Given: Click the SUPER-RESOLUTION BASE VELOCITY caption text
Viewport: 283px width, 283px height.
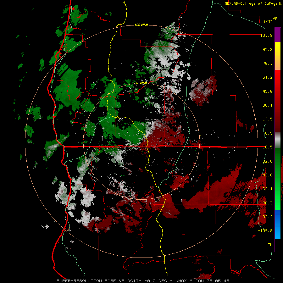Looking at the screenshot, I should pyautogui.click(x=99, y=281).
